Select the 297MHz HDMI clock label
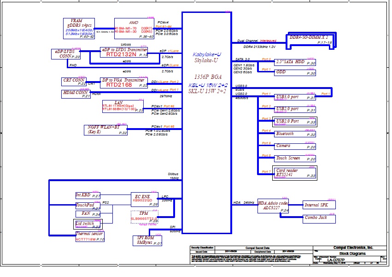This screenshot has height=277, width=392. (x=166, y=96)
